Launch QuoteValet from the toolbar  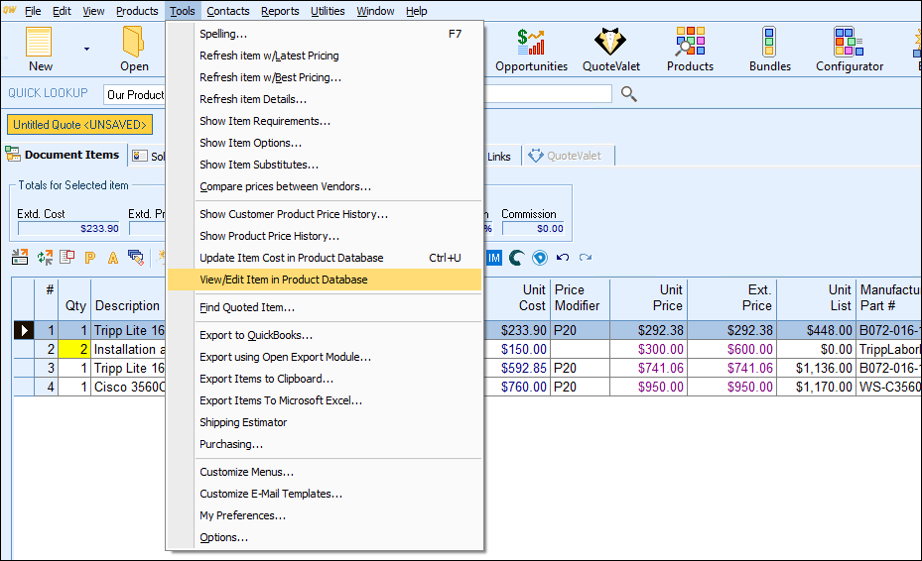tap(610, 48)
